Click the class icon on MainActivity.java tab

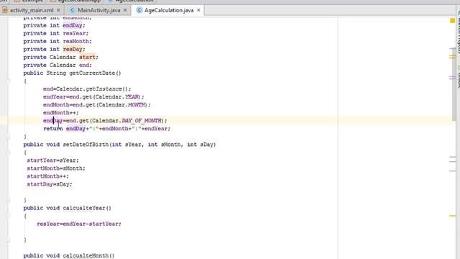pyautogui.click(x=72, y=10)
